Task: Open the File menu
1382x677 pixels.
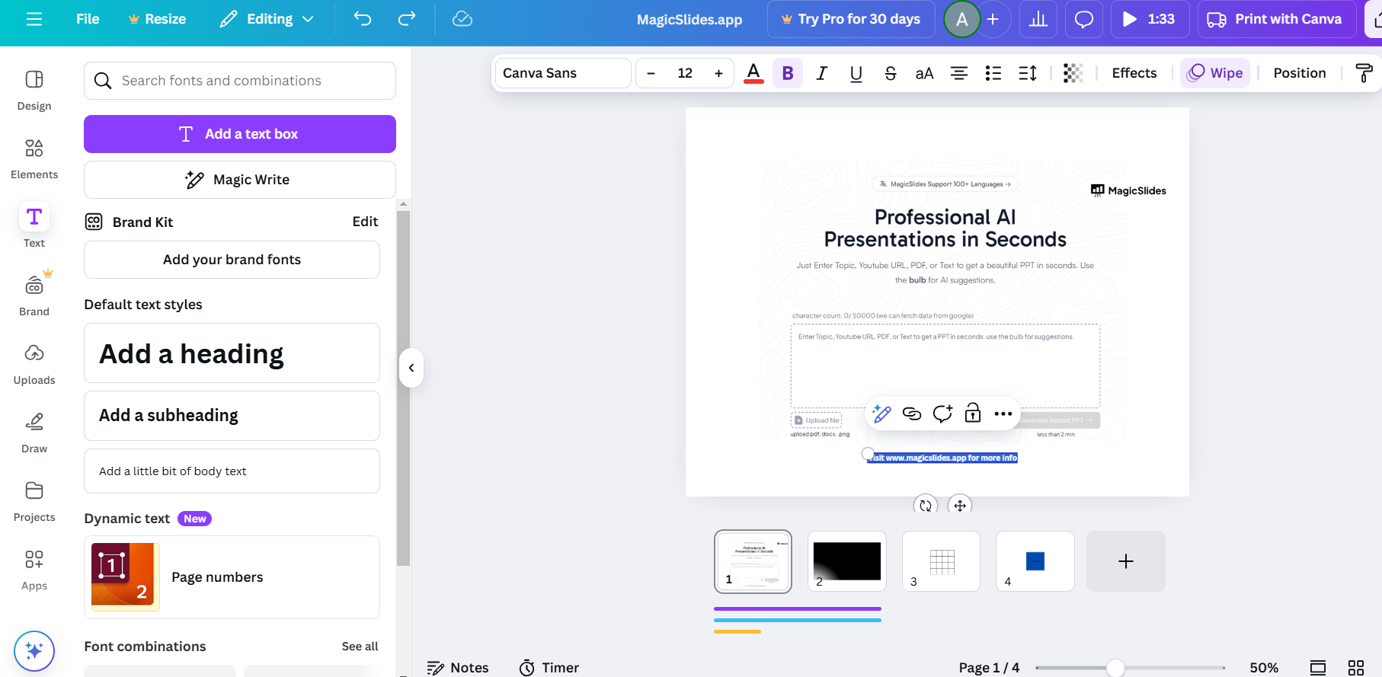Action: 88,19
